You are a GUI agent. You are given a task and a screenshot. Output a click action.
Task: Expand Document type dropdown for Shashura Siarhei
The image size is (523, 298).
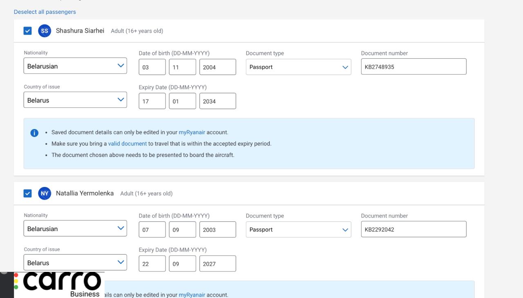(298, 67)
